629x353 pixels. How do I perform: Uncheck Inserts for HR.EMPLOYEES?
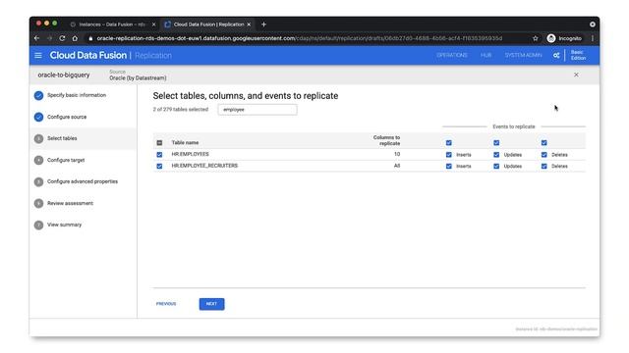(449, 155)
